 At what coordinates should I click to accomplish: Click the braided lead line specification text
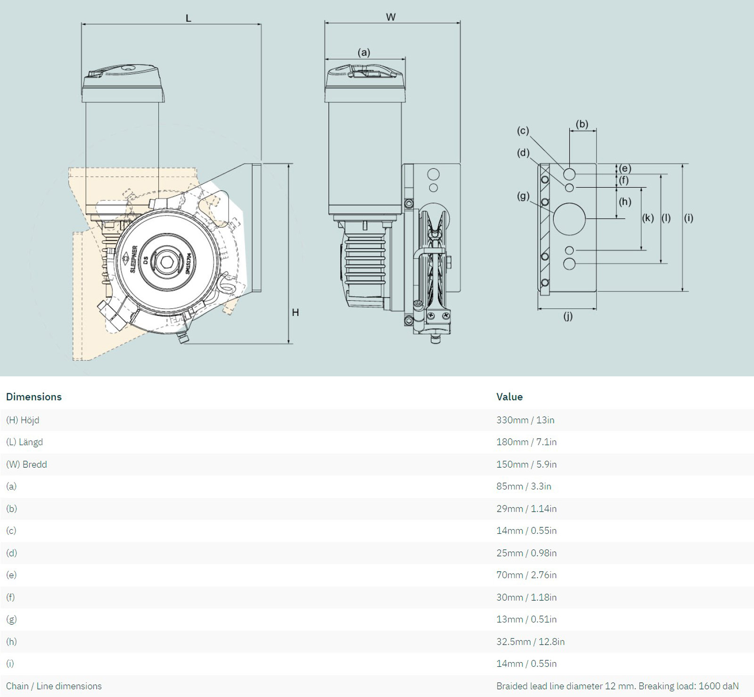(617, 686)
